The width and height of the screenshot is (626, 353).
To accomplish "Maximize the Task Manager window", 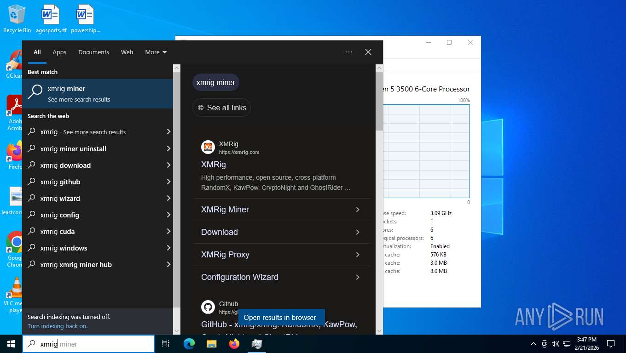I will pyautogui.click(x=449, y=42).
